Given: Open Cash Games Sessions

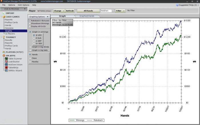Looking at the screenshot, I should 9,28.
